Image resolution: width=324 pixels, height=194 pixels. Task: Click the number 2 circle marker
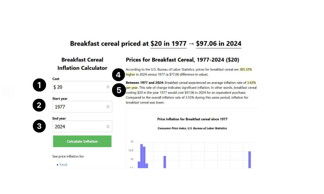[x=39, y=105]
